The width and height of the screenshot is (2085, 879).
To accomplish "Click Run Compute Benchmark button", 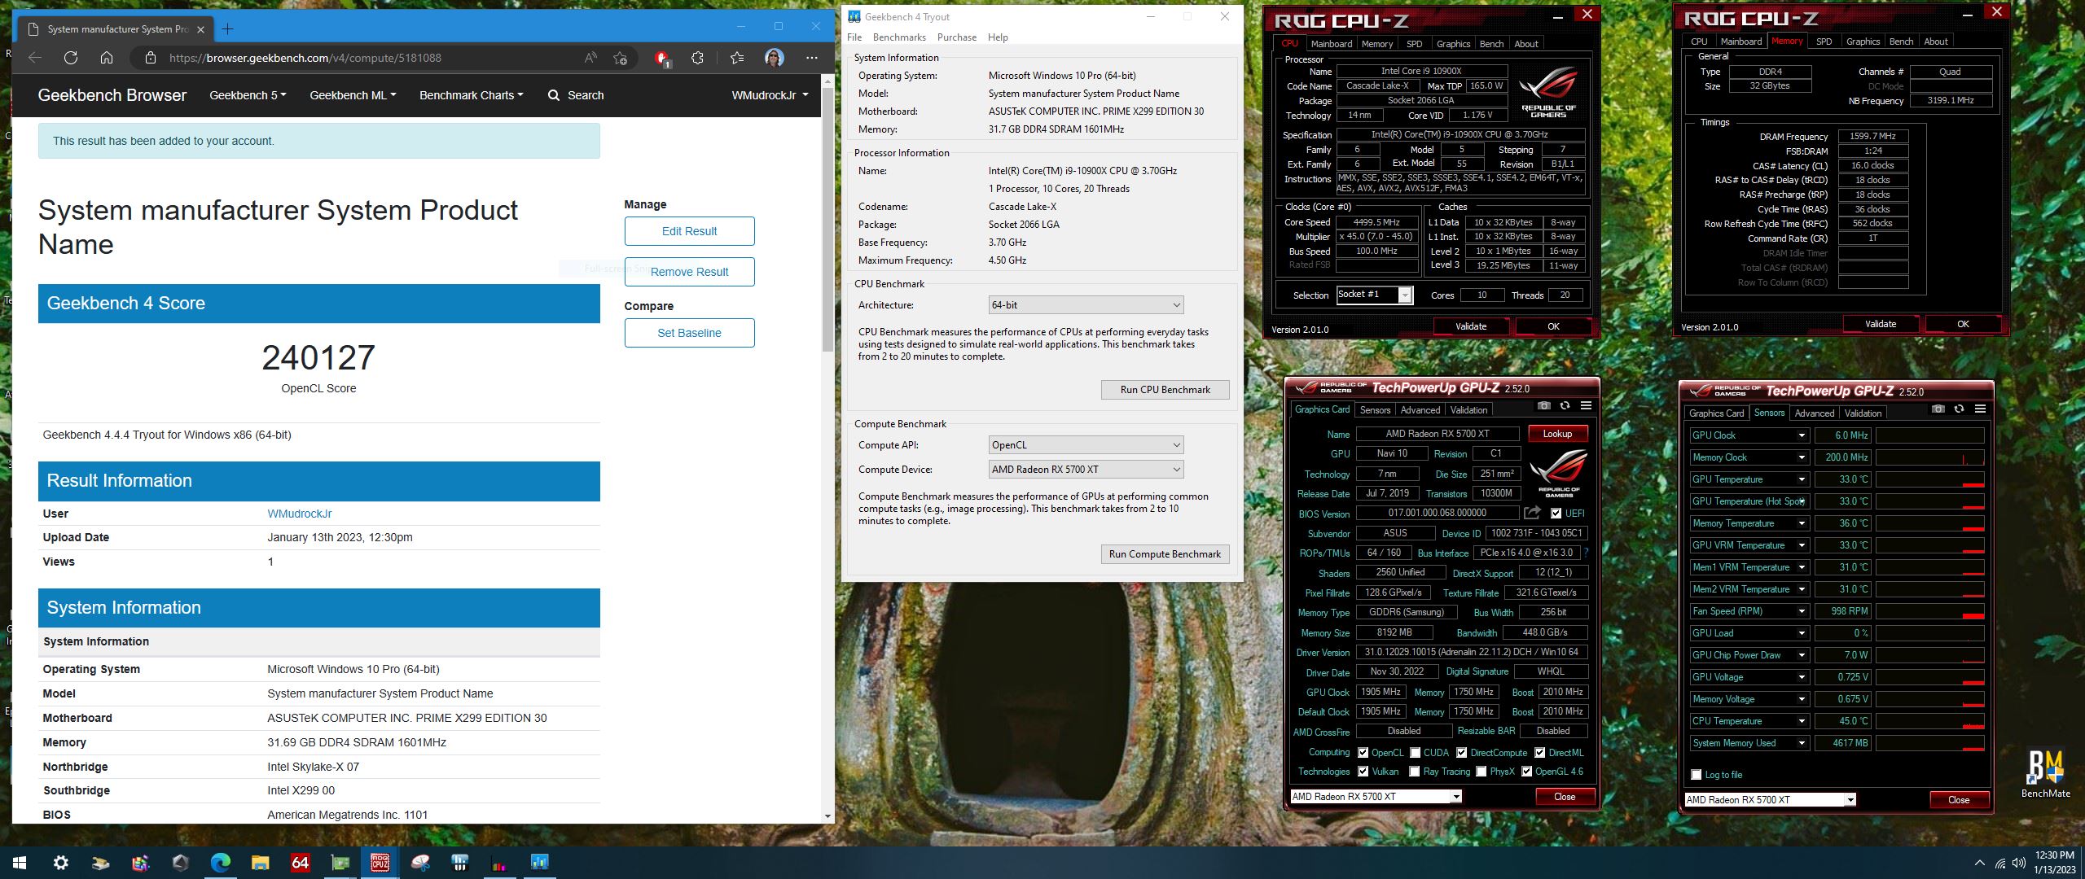I will click(x=1165, y=554).
